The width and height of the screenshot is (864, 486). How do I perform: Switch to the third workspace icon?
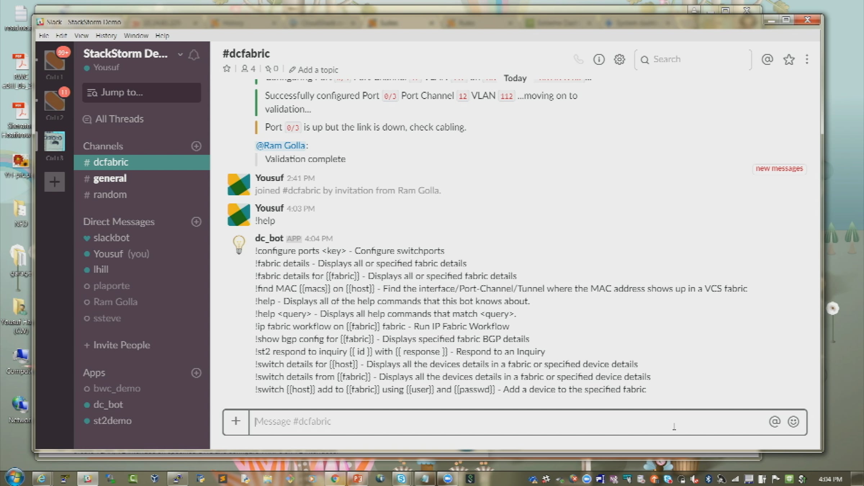(55, 141)
